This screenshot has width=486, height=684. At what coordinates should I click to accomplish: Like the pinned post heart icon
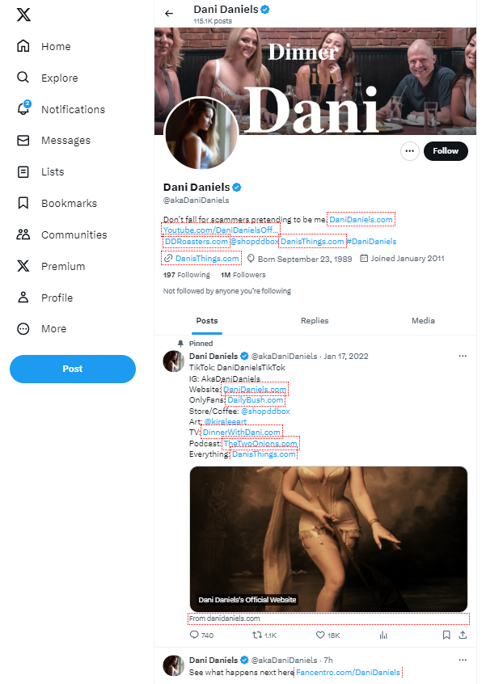pyautogui.click(x=320, y=635)
